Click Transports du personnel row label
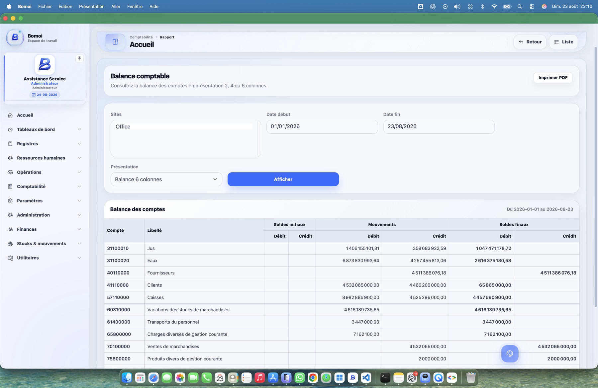The height and width of the screenshot is (388, 598). (173, 322)
